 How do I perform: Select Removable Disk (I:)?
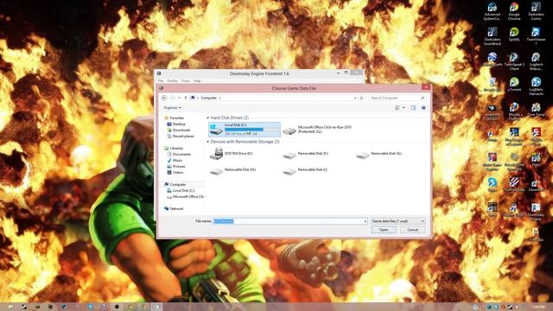pyautogui.click(x=305, y=170)
